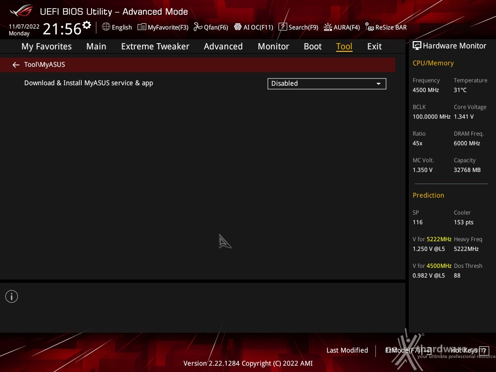Click the 0.982 V @L5 value
The width and height of the screenshot is (496, 372).
click(x=429, y=276)
